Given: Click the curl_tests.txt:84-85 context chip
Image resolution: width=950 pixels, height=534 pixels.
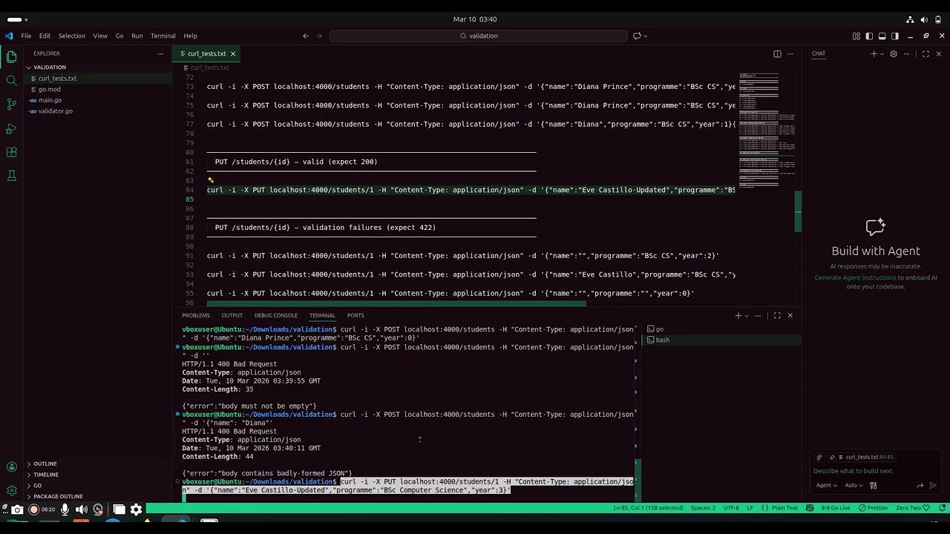Looking at the screenshot, I should (862, 457).
